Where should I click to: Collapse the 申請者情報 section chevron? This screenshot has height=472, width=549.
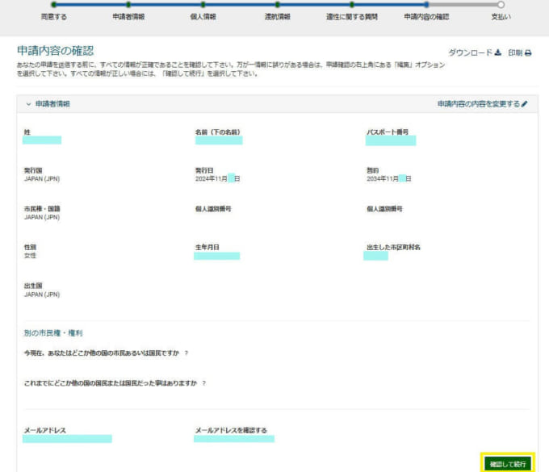[x=28, y=104]
